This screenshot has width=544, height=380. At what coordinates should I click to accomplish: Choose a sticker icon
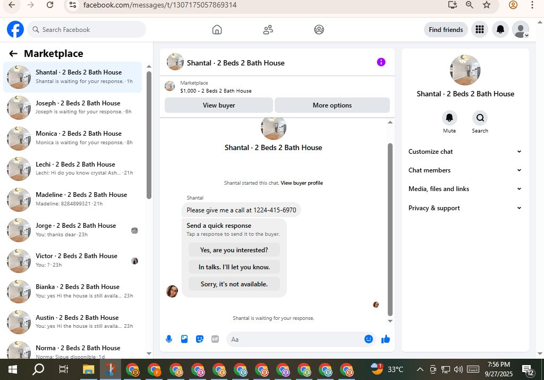tap(200, 339)
